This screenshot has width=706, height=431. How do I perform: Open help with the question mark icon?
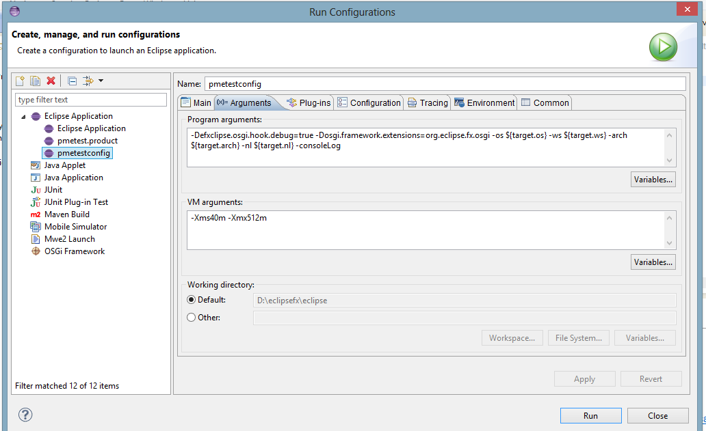25,415
